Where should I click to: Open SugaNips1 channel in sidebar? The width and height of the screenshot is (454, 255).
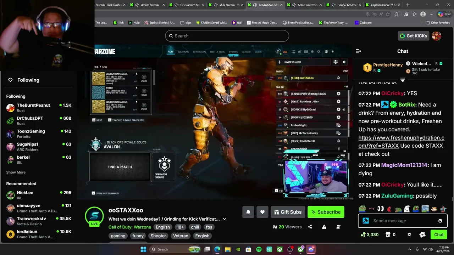(x=39, y=147)
